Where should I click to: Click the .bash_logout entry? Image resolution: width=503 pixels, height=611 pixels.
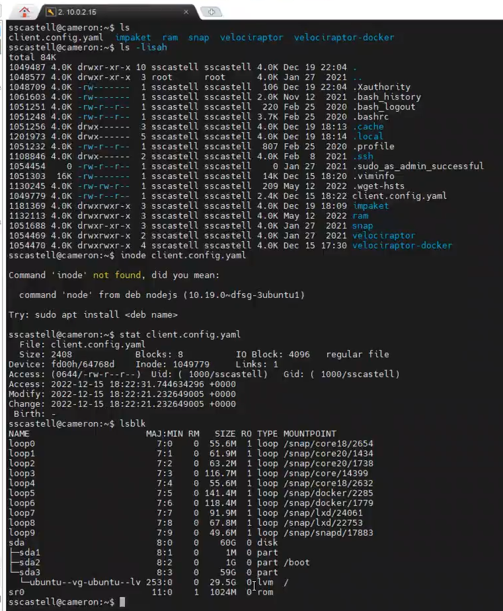pyautogui.click(x=383, y=107)
